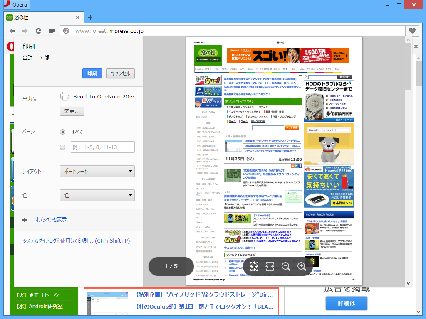Minimize the Opera window
This screenshot has height=319, width=426.
click(x=388, y=5)
